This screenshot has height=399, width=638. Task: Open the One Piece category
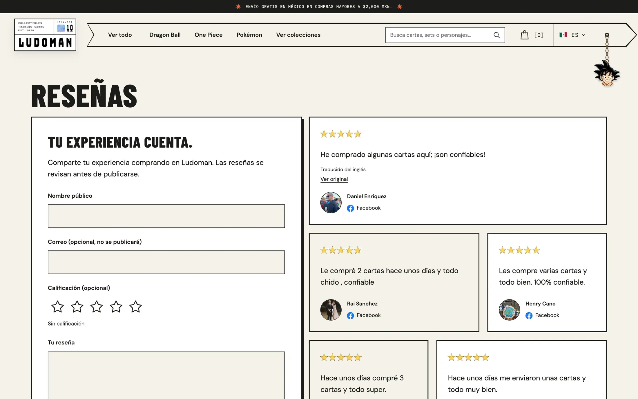[x=209, y=35]
